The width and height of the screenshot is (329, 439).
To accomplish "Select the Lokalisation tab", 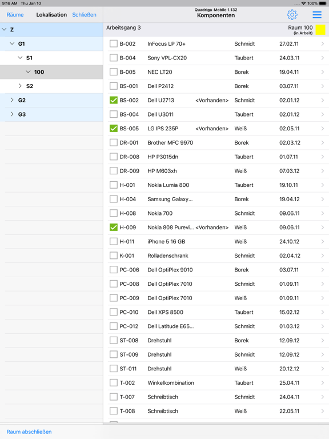I will click(x=51, y=15).
